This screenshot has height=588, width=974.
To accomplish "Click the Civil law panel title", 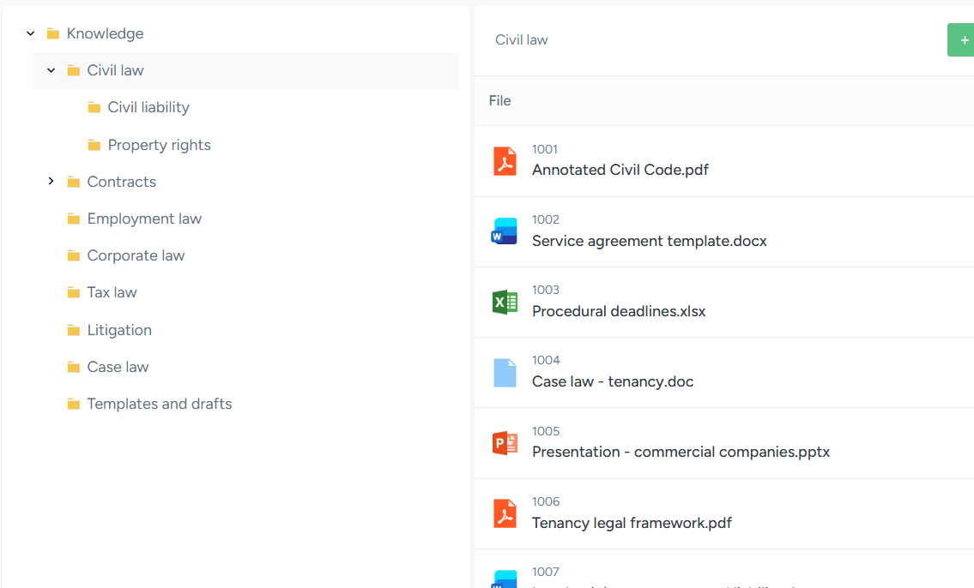I will (x=521, y=39).
